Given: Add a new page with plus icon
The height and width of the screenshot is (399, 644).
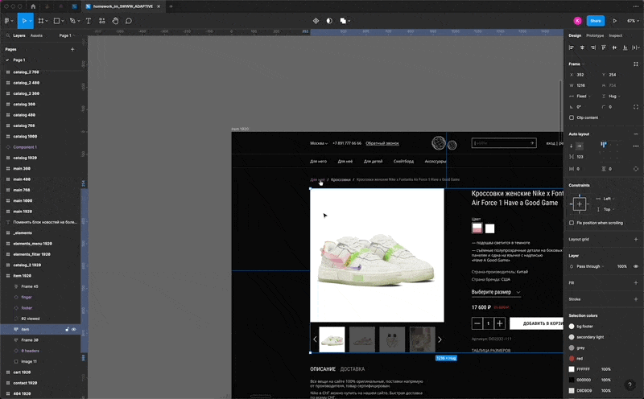Looking at the screenshot, I should click(x=72, y=49).
